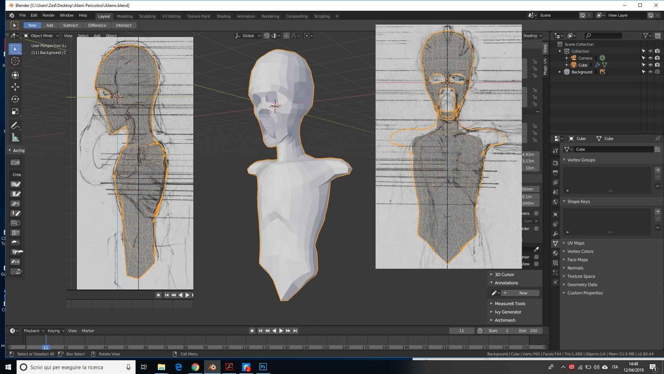Choose the Annotate pencil tool
Viewport: 664px width, 374px height.
[15, 126]
